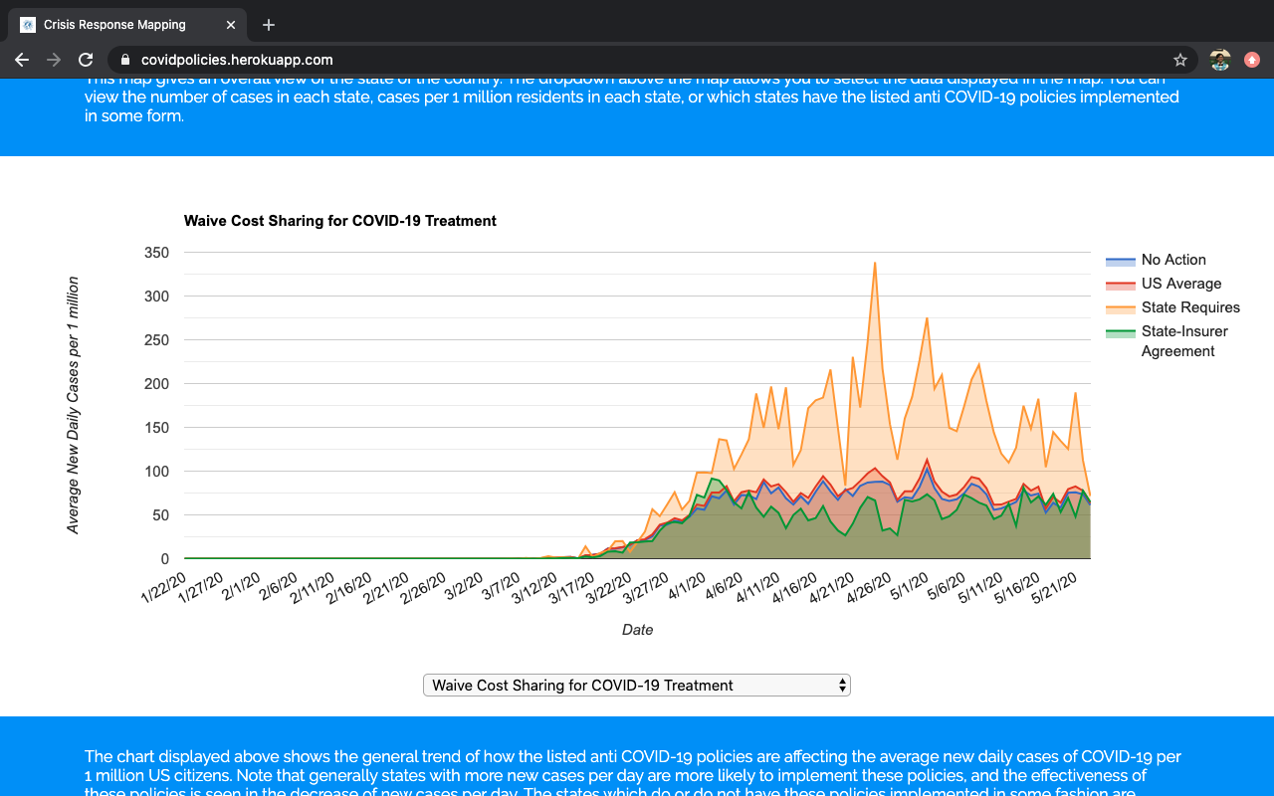The height and width of the screenshot is (796, 1274).
Task: Click the browser forward arrow
Action: pos(54,60)
